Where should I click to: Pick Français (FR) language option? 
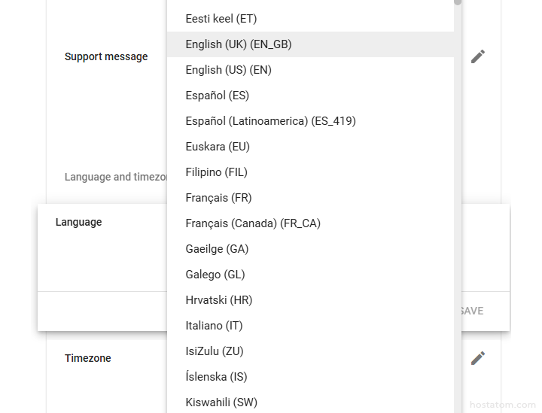pyautogui.click(x=219, y=198)
